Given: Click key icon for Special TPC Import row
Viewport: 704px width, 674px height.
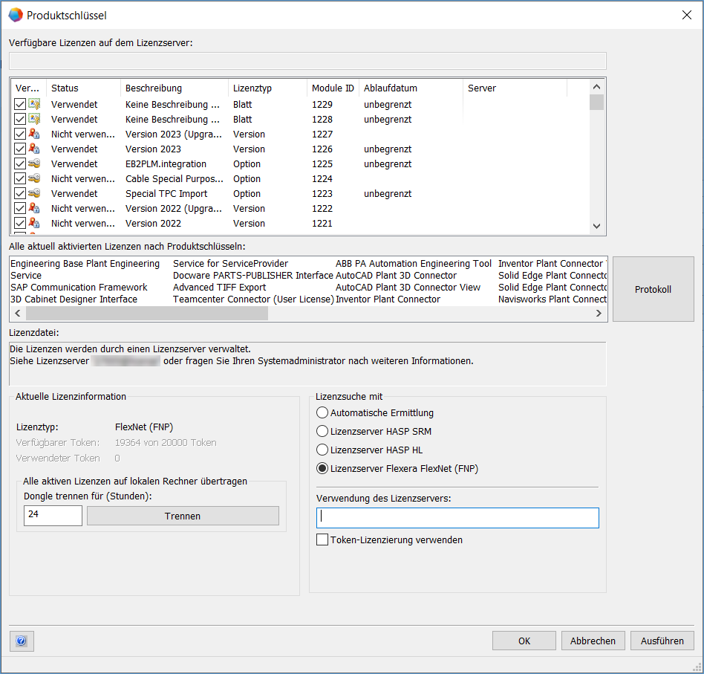Looking at the screenshot, I should pos(34,194).
